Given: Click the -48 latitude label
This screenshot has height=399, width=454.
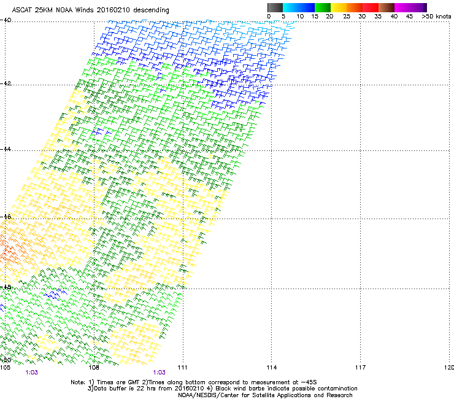Looking at the screenshot, I should coord(6,287).
